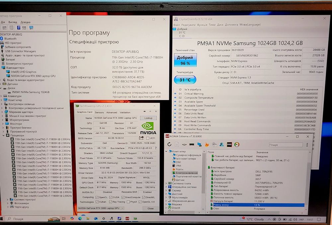Click the 31 °C temperature button in CrystalDiskInfo
The height and width of the screenshot is (225, 332).
click(x=185, y=80)
